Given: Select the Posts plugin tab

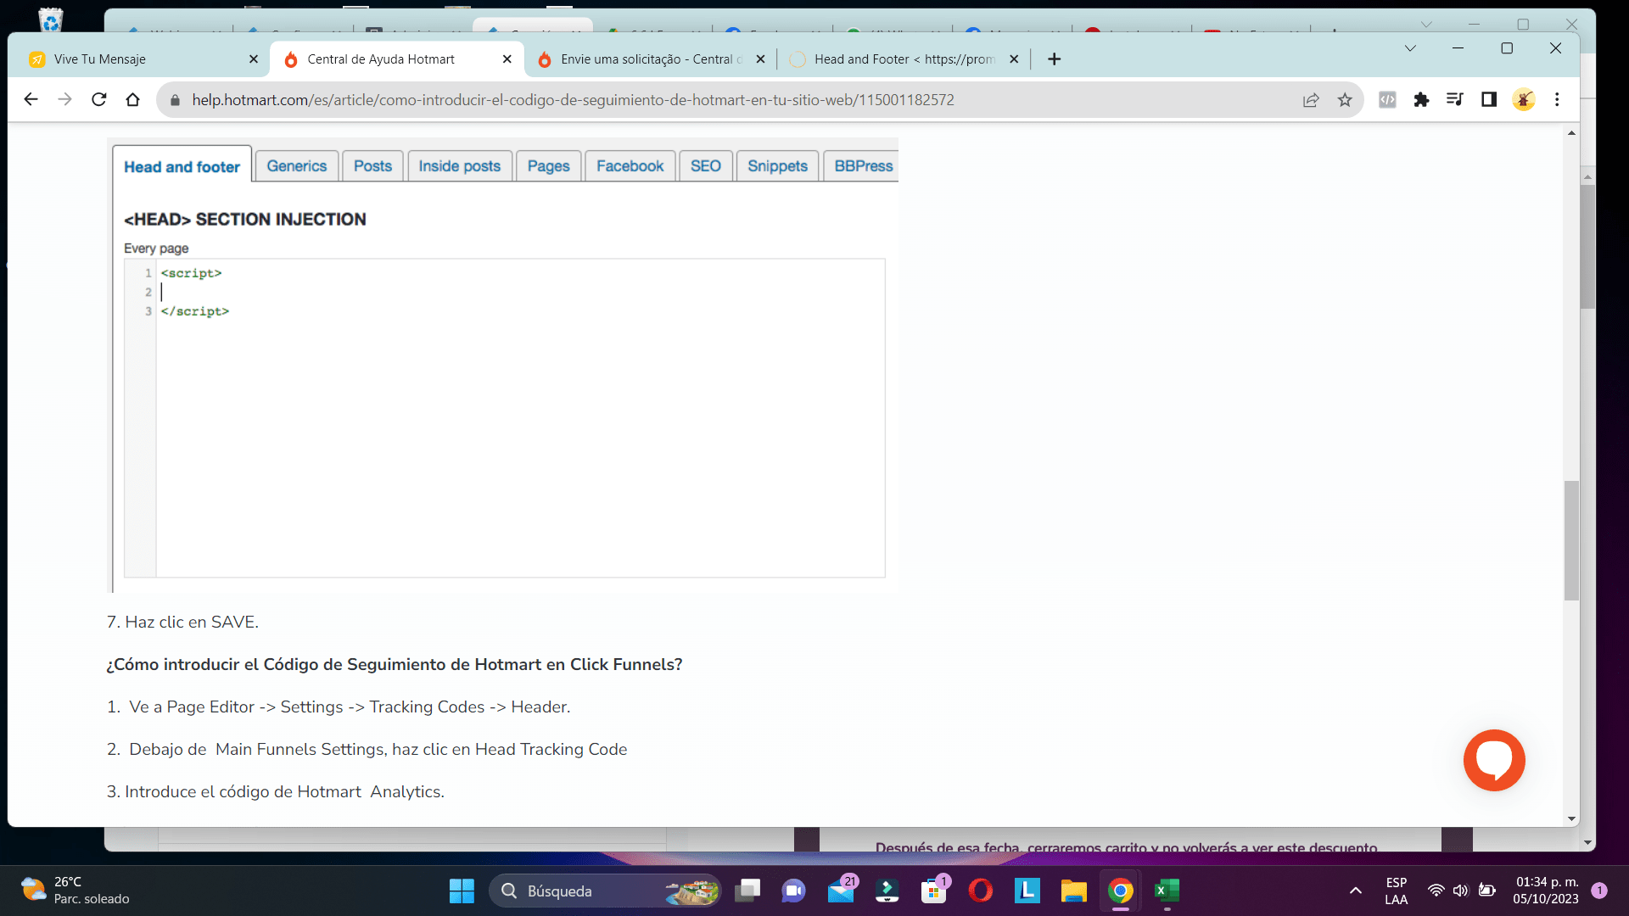Looking at the screenshot, I should tap(372, 166).
